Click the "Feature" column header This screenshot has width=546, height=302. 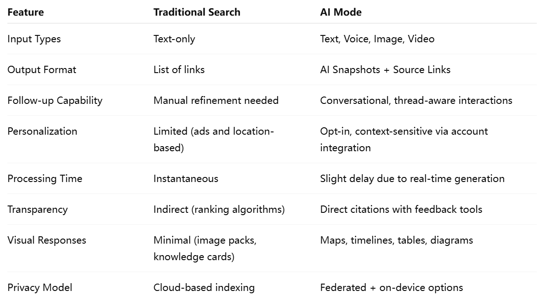(26, 12)
